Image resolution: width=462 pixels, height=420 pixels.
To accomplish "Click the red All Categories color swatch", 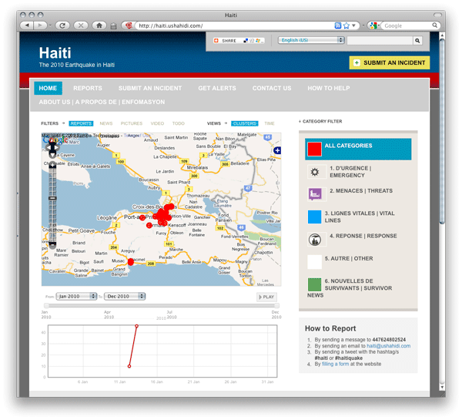I will (314, 149).
